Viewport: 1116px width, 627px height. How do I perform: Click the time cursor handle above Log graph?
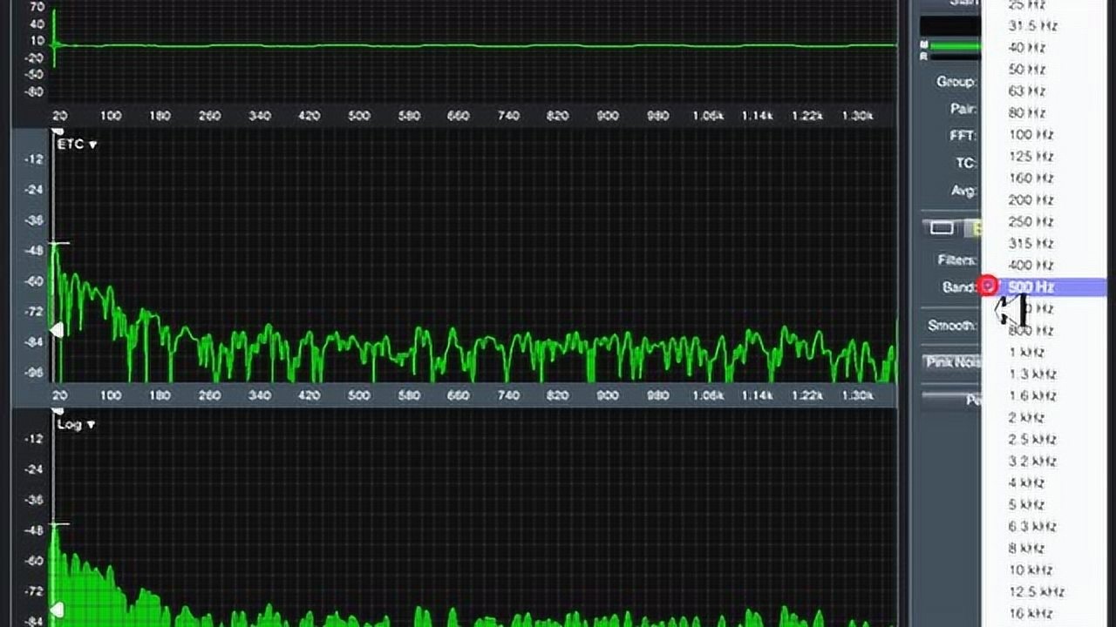(x=58, y=411)
